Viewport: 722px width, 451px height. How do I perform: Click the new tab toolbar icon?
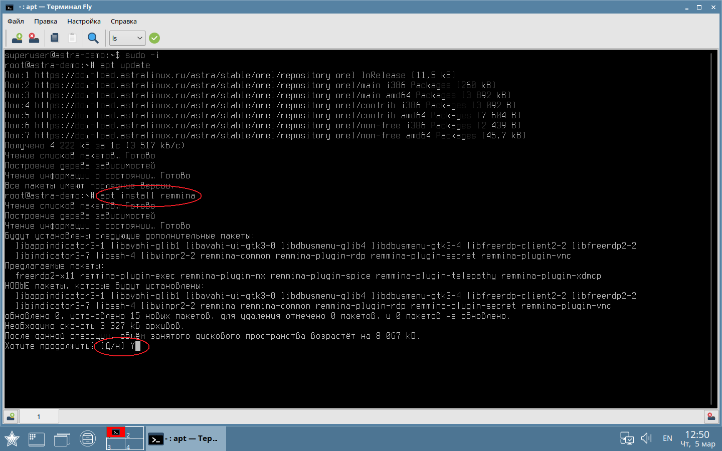point(17,38)
